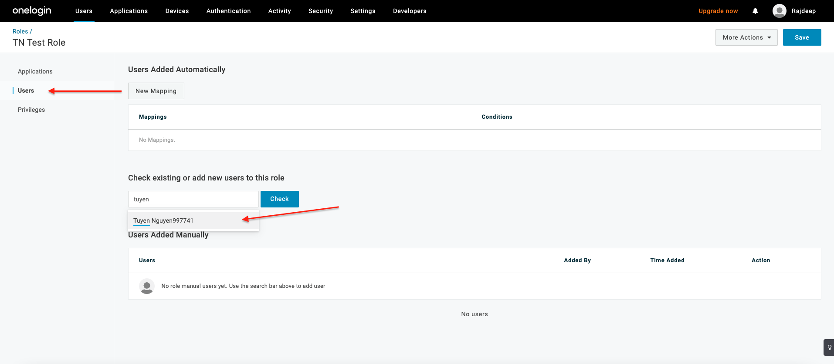Open the Security menu
This screenshot has height=364, width=834.
(x=320, y=11)
